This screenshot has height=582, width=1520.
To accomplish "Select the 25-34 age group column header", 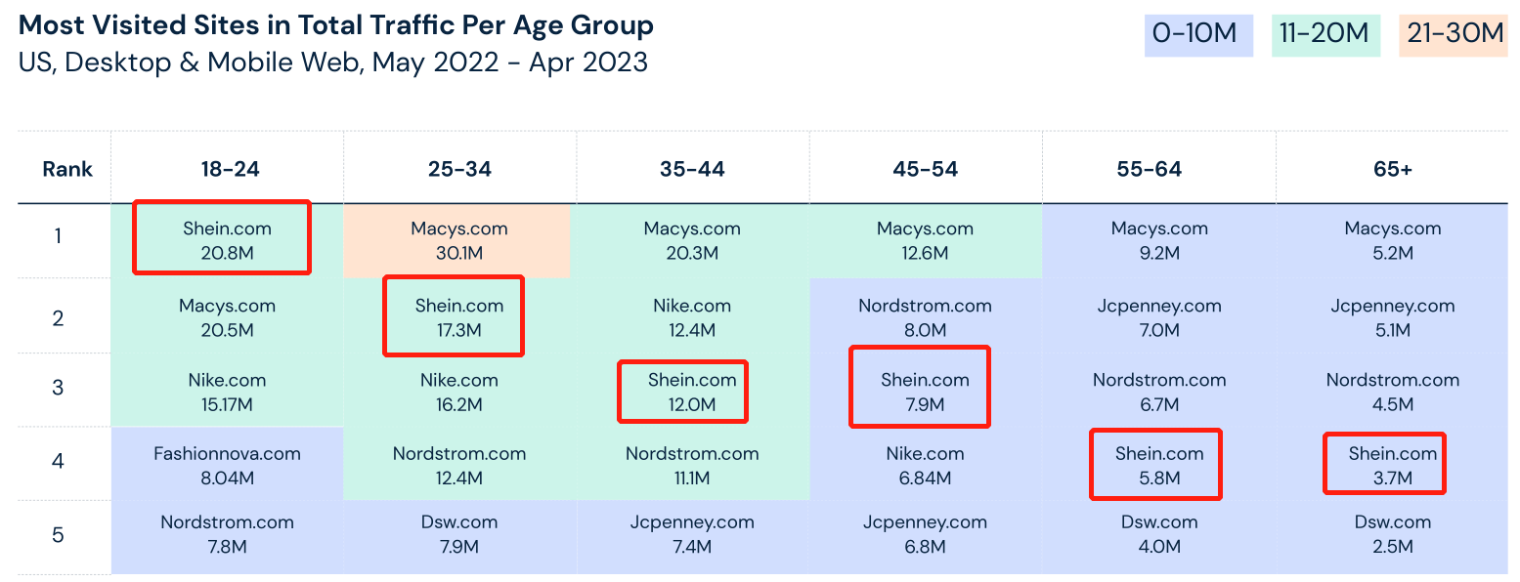I will [x=459, y=169].
